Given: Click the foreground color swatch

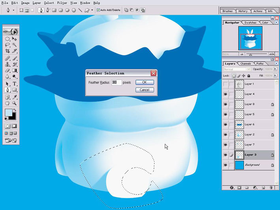Looking at the screenshot, I should (x=8, y=113).
